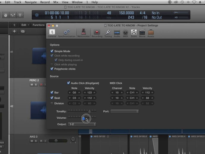Record-enable the PERC 2 track
This screenshot has height=154, width=205.
click(41, 85)
